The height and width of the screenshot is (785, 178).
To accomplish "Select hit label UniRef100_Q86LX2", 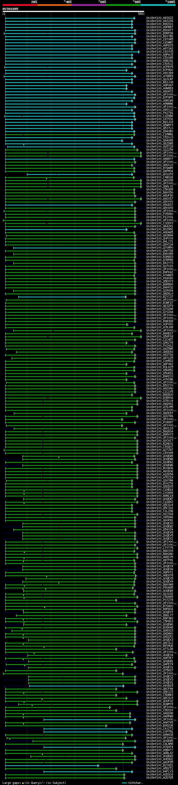I will pyautogui.click(x=160, y=187).
